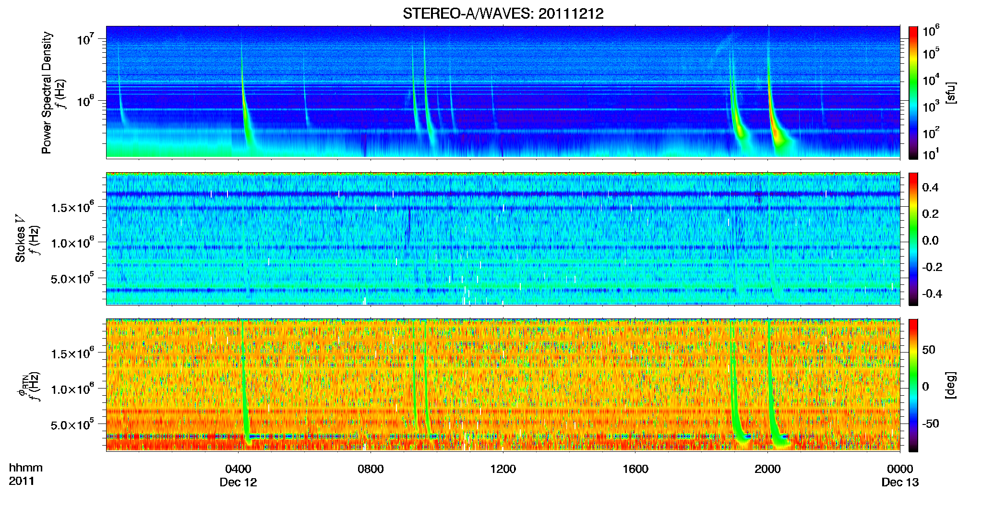Select the Power Spectral Density axis label
This screenshot has width=1006, height=518.
coord(47,93)
